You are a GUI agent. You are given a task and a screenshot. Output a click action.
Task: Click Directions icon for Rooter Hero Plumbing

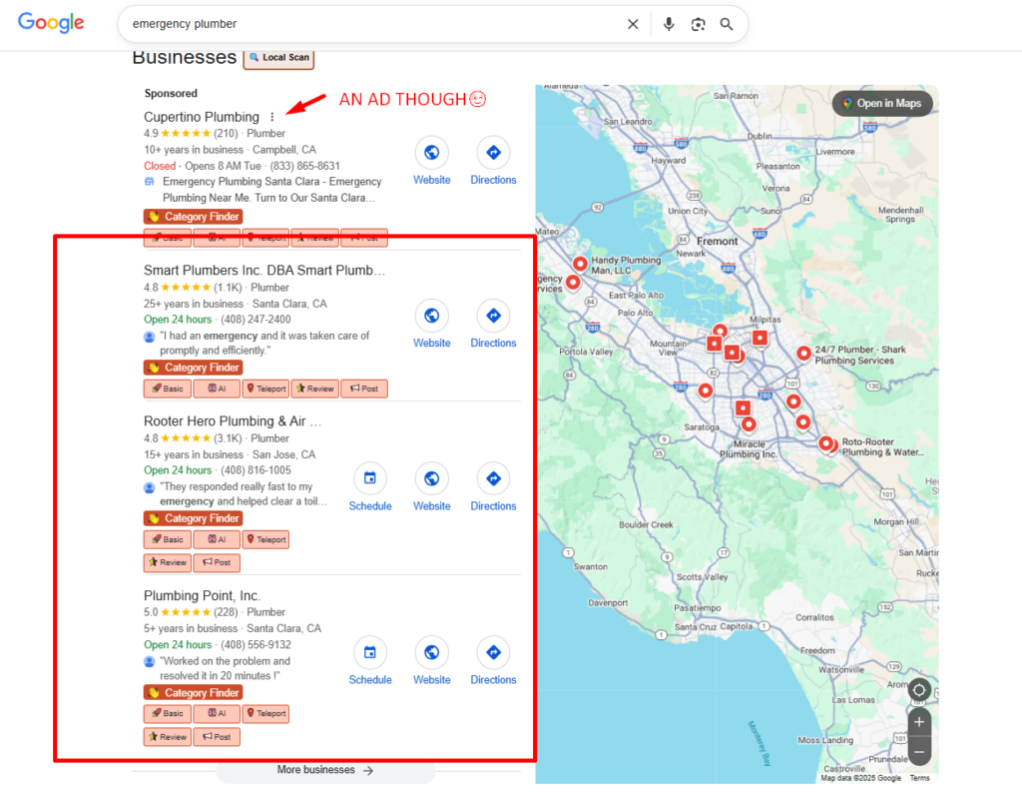(493, 480)
